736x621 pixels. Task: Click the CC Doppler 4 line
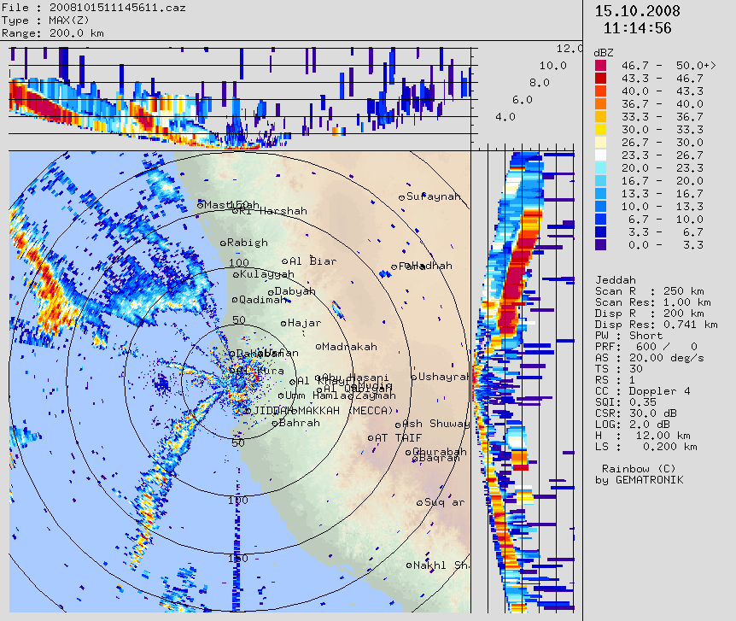pyautogui.click(x=643, y=391)
